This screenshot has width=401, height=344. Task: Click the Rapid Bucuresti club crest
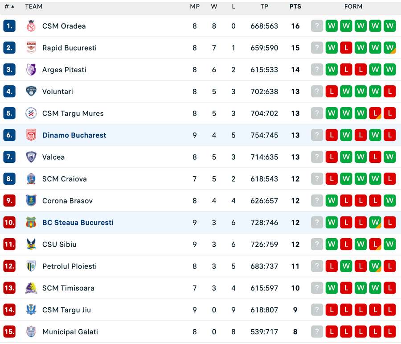(x=31, y=48)
